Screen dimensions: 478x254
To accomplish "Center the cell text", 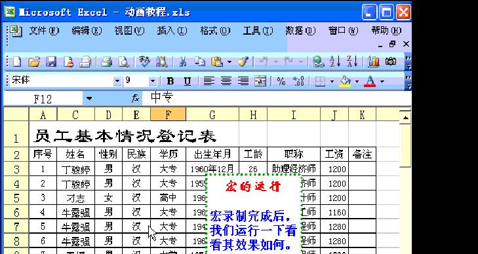I will [226, 81].
